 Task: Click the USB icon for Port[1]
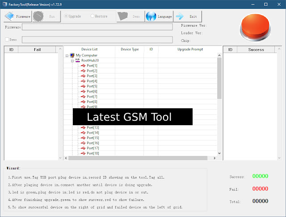(x=83, y=66)
